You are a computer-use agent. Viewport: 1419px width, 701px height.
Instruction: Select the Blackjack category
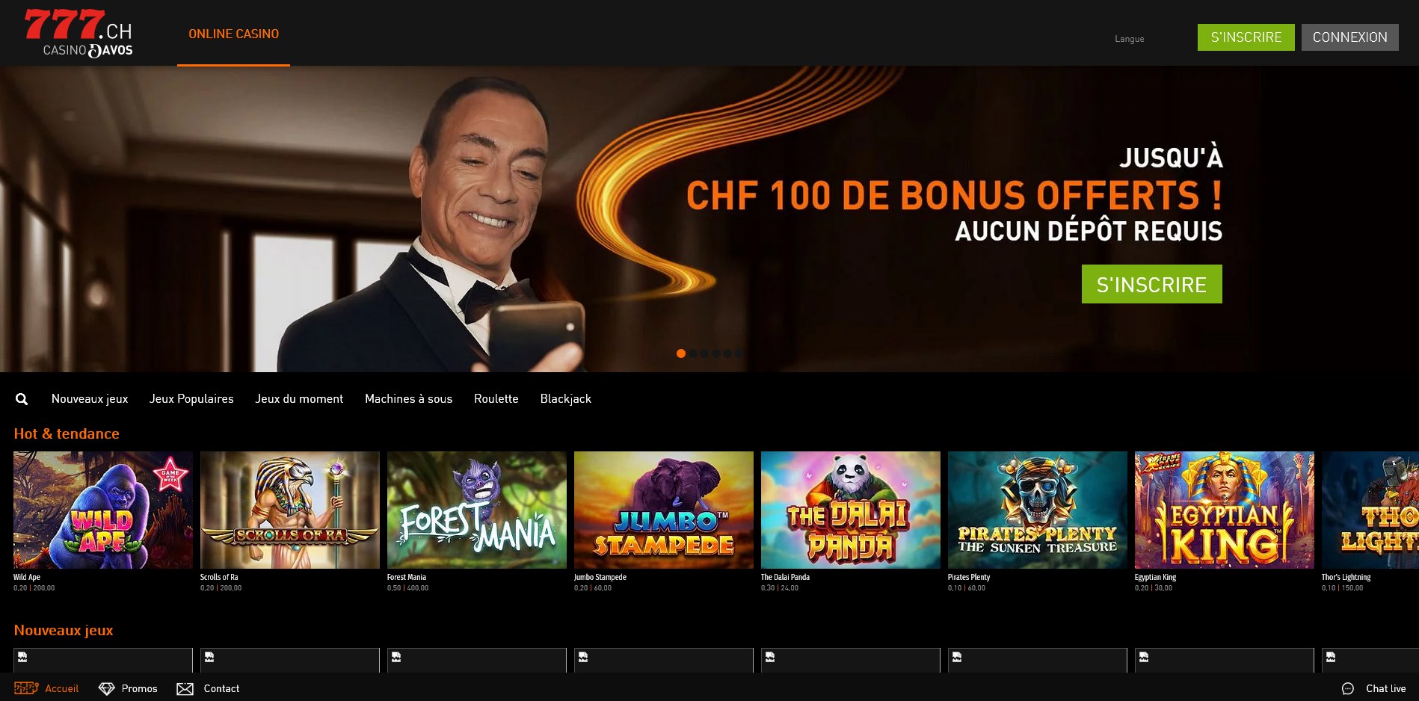(x=566, y=399)
